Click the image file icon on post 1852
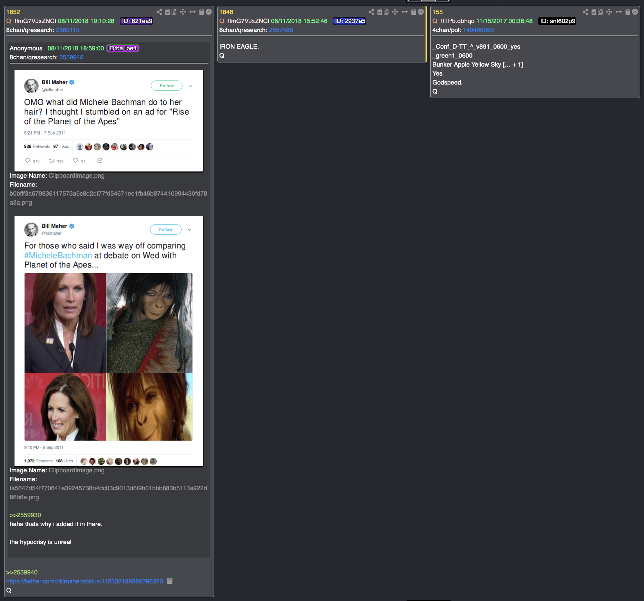The height and width of the screenshot is (601, 644). tap(174, 12)
